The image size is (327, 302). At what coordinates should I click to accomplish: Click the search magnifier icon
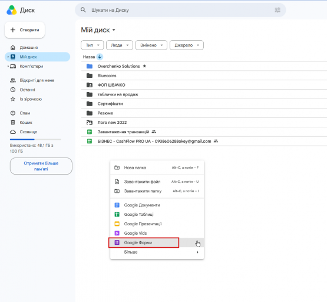pos(83,10)
